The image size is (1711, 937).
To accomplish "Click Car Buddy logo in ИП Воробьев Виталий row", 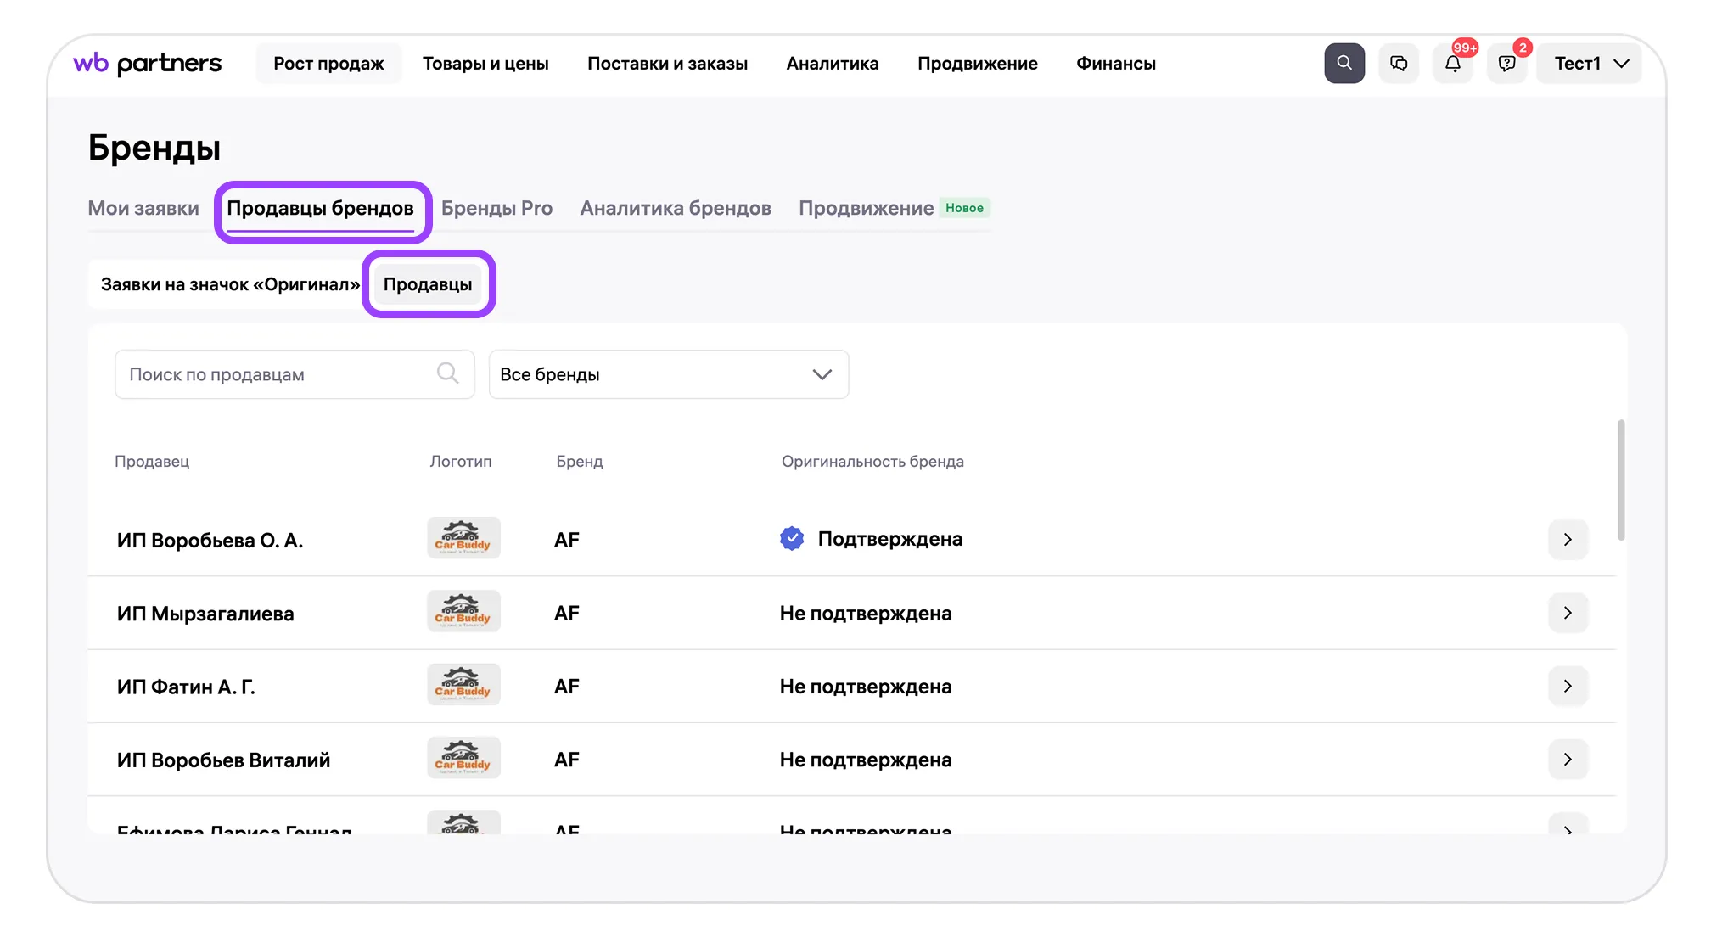I will coord(463,758).
